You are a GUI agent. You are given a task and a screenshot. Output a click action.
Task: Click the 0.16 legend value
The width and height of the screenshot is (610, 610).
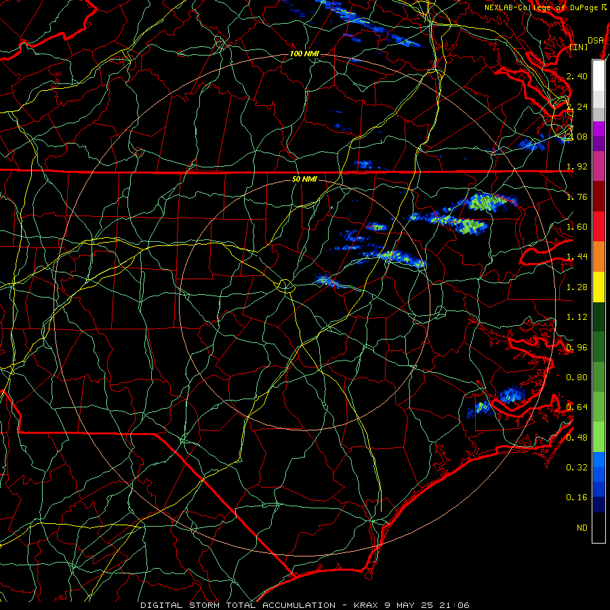577,497
